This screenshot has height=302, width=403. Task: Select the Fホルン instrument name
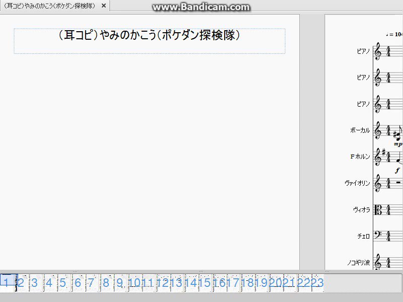(x=360, y=157)
